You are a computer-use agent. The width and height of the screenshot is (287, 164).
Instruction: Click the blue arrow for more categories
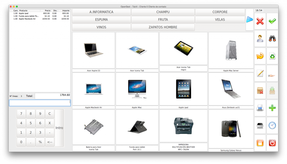249,20
